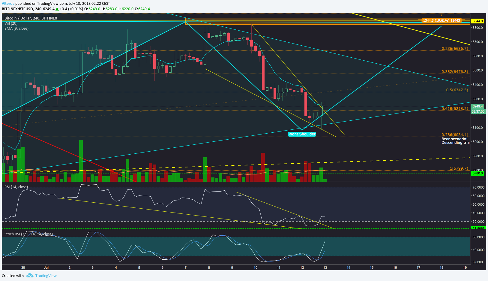The image size is (488, 281).
Task: Open the TradingView logo icon
Action: (x=30, y=276)
